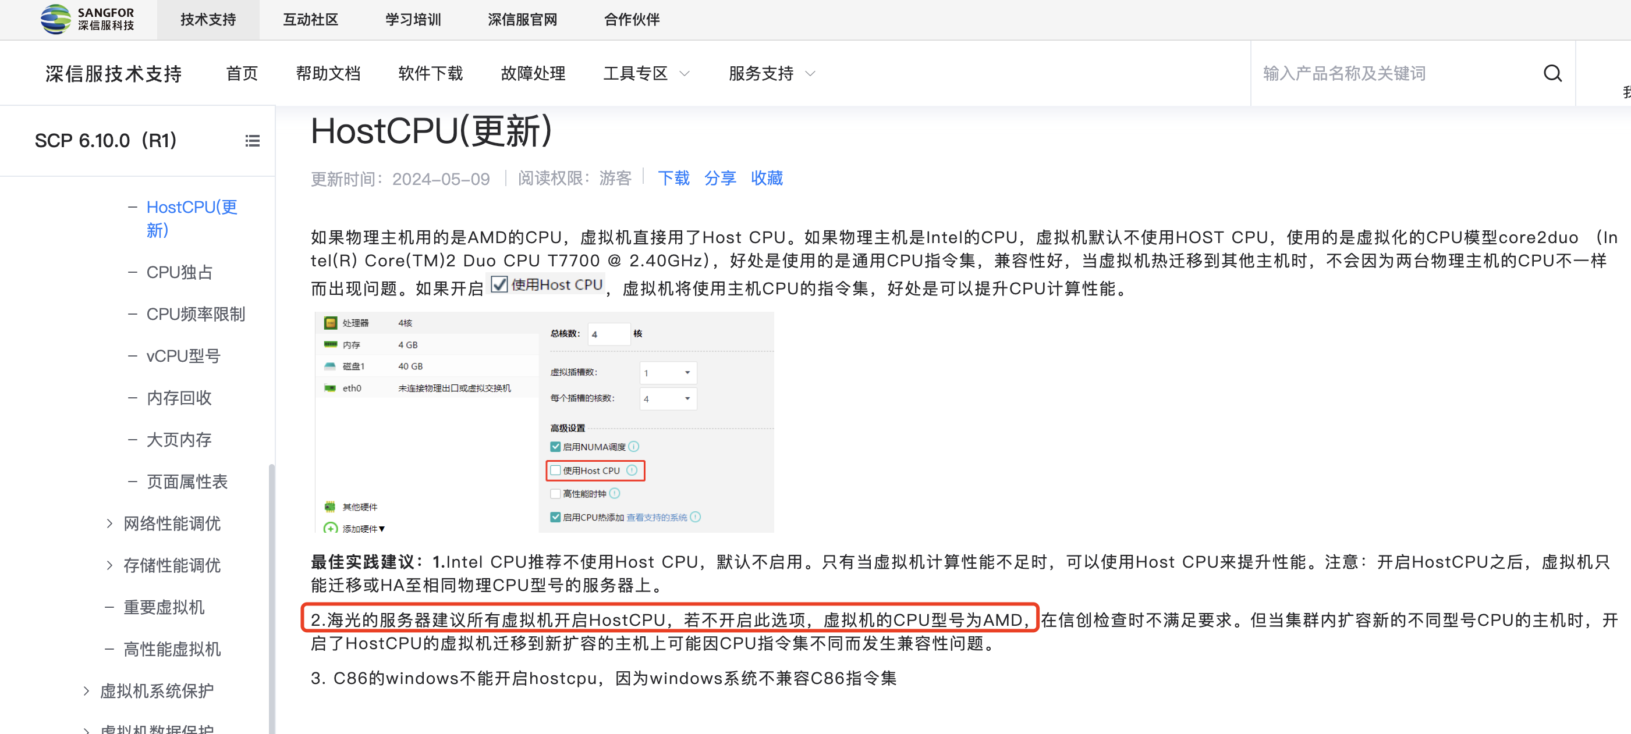Expand the 添加硬件 dropdown arrow
Viewport: 1631px width, 734px height.
coord(382,529)
